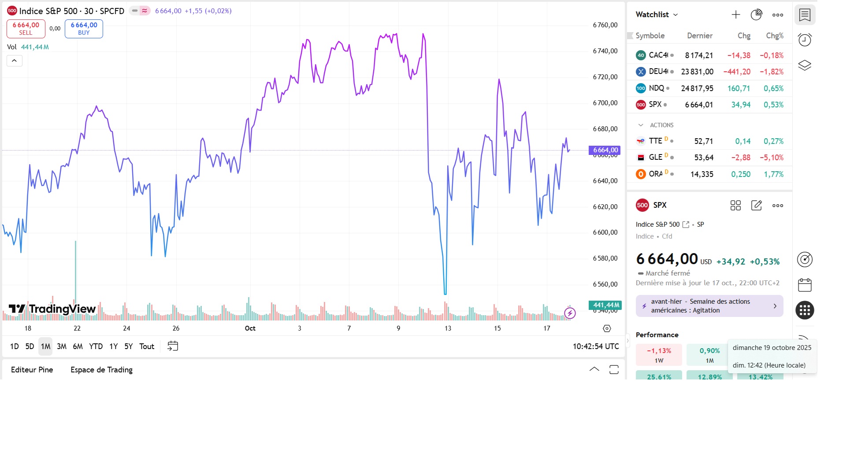Screen dimensions: 846x449
Task: Click the purple lightning flash icon on chart
Action: [x=570, y=313]
